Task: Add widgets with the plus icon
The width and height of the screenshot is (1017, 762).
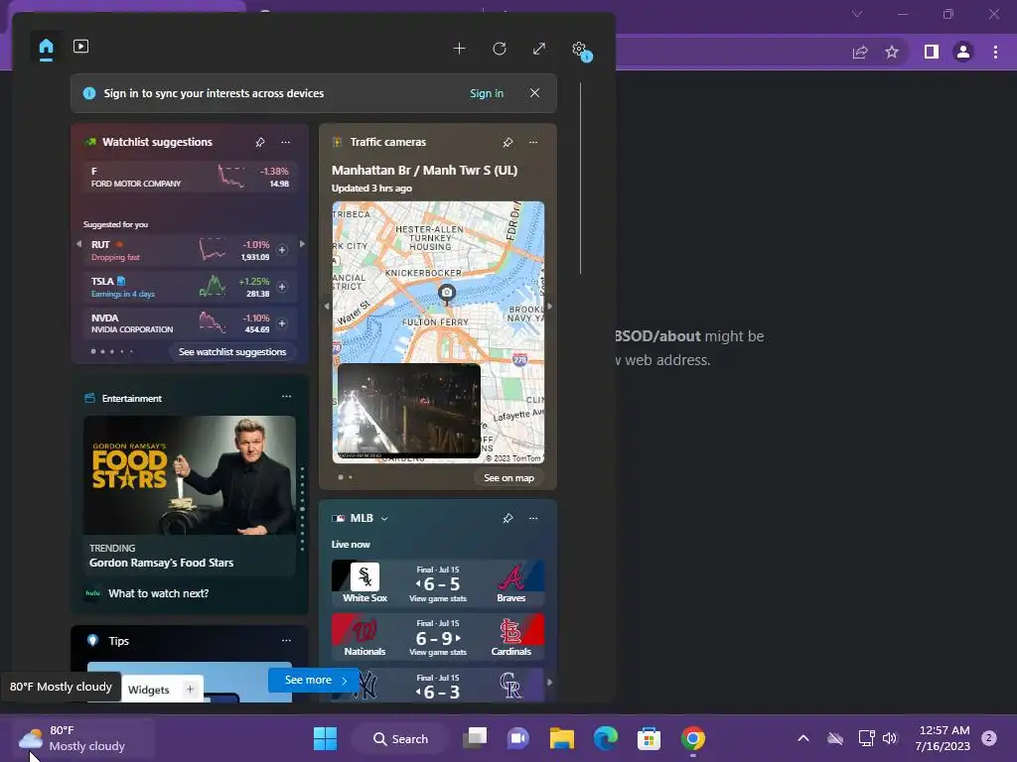Action: [459, 49]
